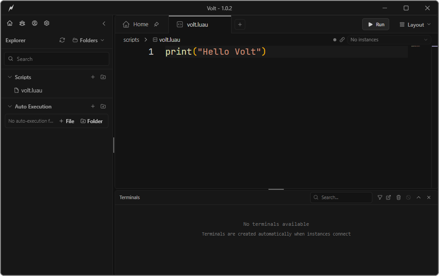
Task: Add a new file to Auto Execution
Action: click(x=93, y=106)
